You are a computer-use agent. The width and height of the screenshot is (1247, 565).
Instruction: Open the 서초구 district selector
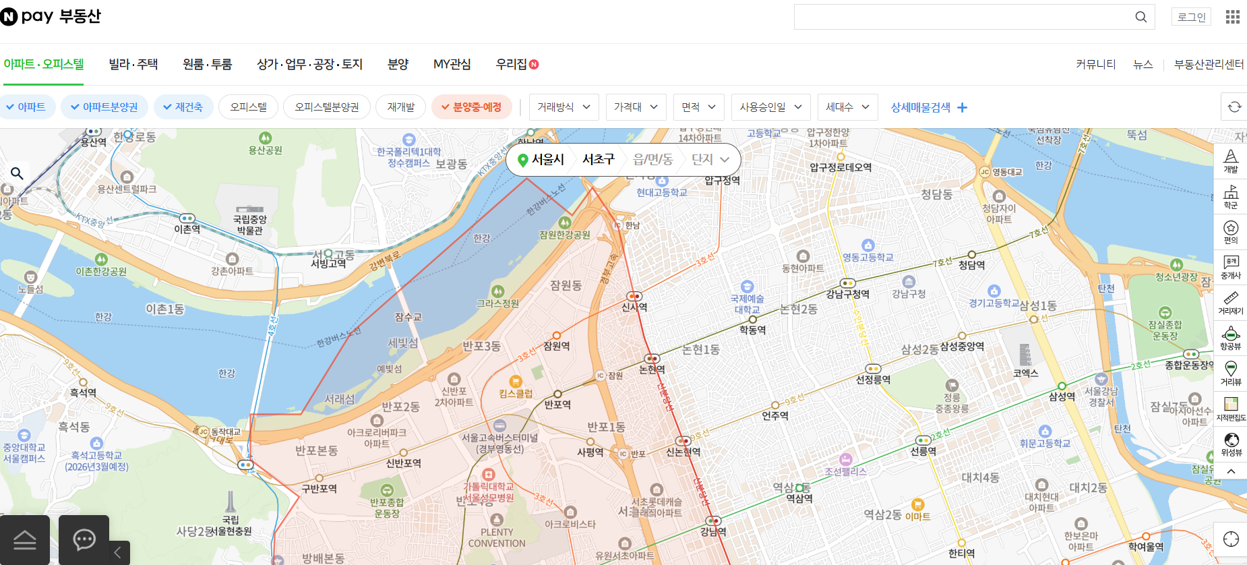[599, 160]
